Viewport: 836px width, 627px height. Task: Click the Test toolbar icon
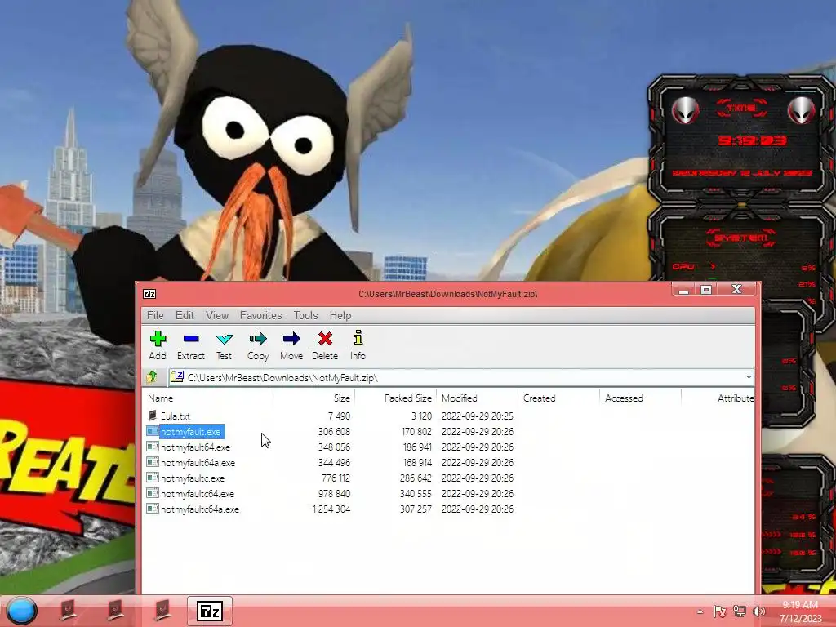(224, 339)
